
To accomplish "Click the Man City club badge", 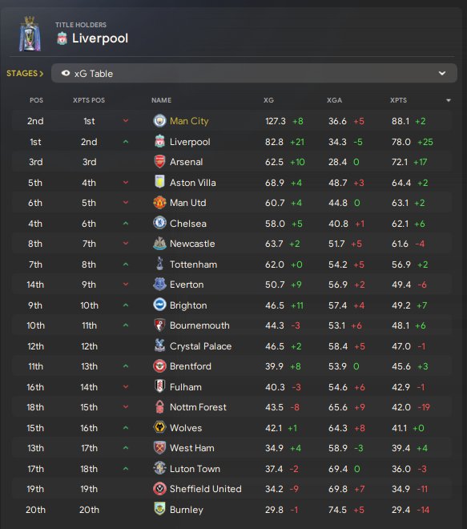I will (x=159, y=121).
